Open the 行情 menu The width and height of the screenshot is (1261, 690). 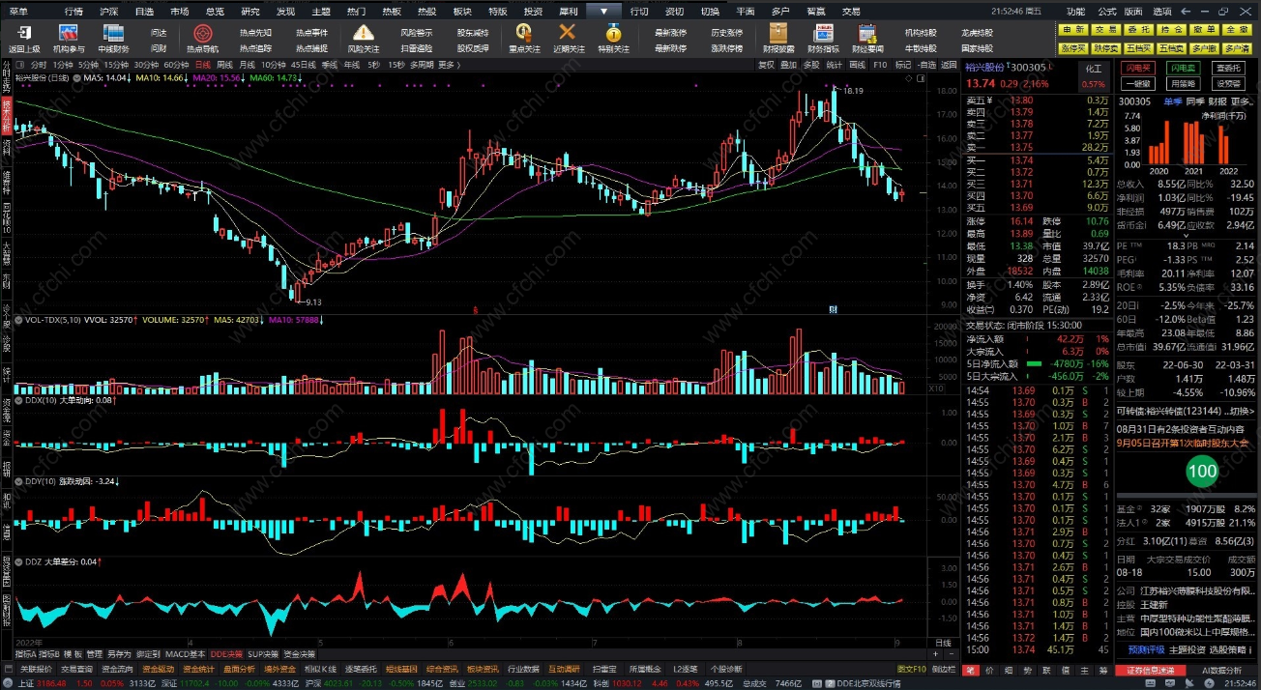tap(73, 11)
